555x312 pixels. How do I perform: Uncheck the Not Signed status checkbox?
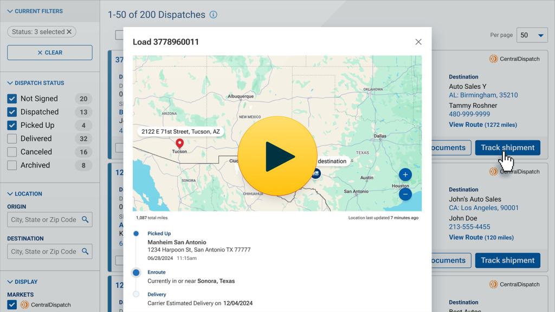point(12,99)
